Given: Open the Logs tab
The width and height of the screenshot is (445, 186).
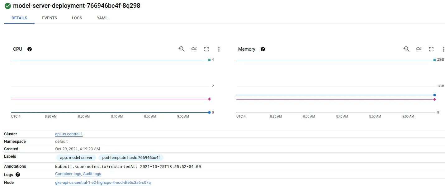Looking at the screenshot, I should pos(77,18).
